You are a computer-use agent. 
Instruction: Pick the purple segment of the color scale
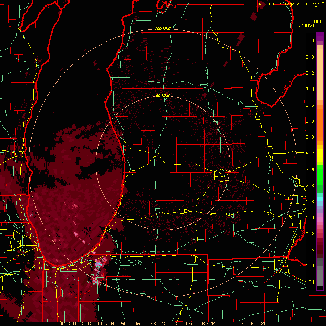click(320, 36)
